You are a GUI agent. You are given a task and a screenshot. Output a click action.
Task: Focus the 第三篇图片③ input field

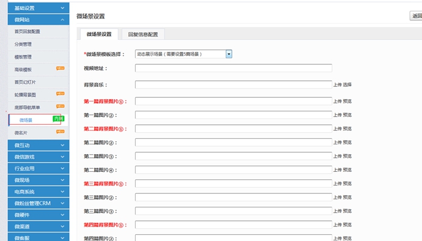coord(234,211)
